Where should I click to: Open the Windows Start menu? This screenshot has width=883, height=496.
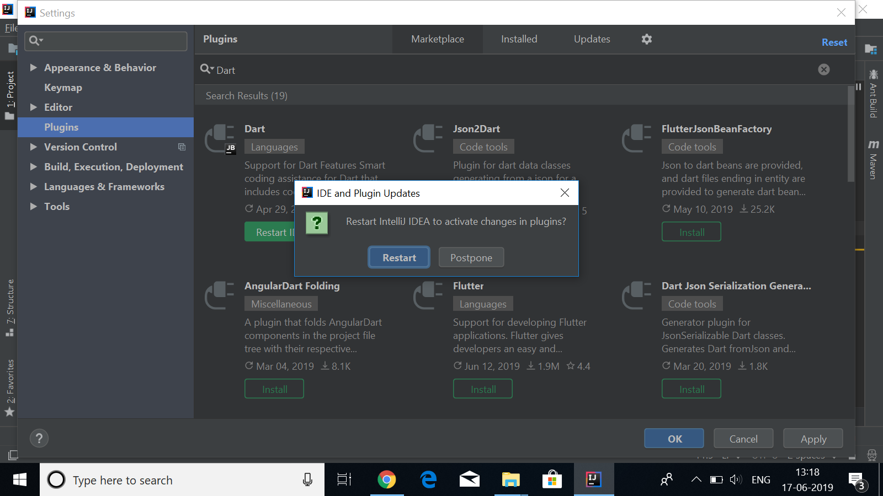20,479
